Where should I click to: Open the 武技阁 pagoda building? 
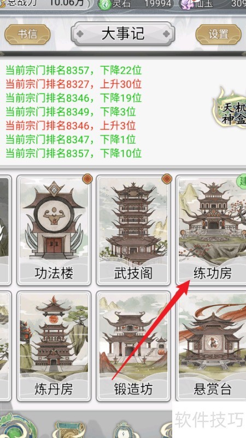tap(133, 230)
